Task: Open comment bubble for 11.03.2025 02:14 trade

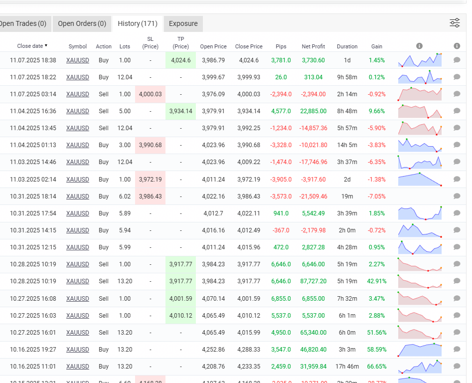Action: tap(457, 180)
